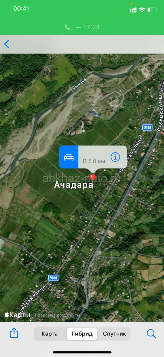Open Правовые документы legal link

[57, 315]
